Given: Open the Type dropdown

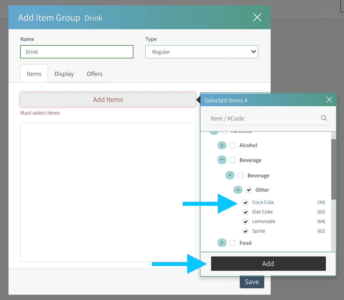Looking at the screenshot, I should [x=202, y=52].
